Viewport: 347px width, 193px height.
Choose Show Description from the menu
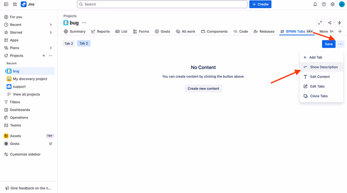click(x=321, y=67)
